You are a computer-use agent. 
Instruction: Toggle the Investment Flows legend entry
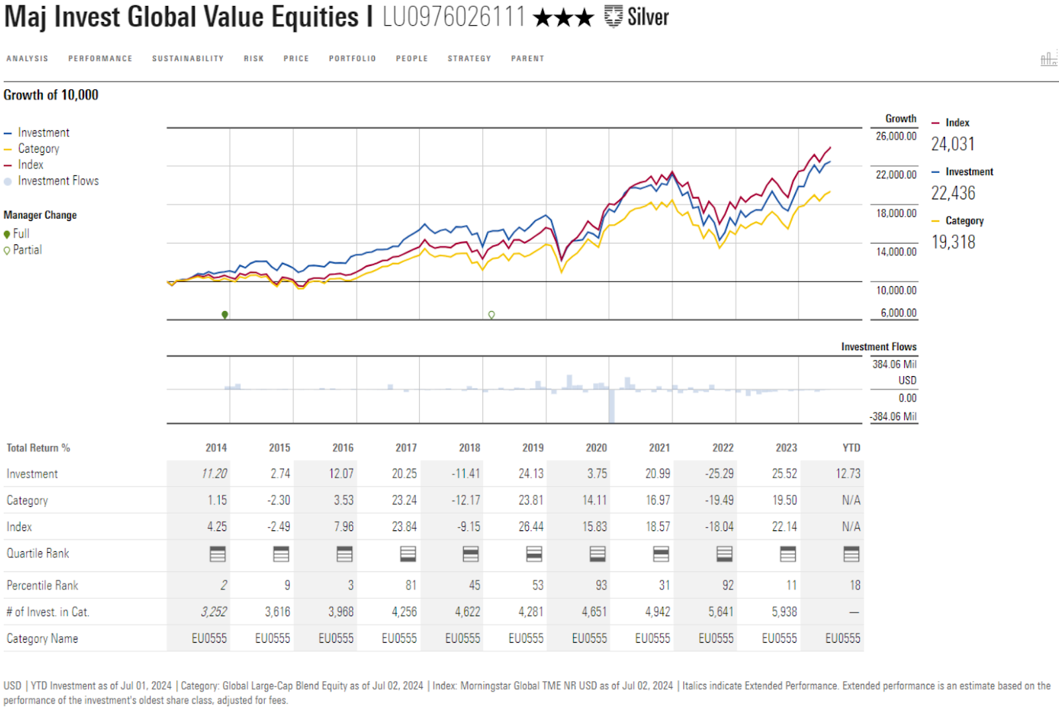tap(52, 181)
